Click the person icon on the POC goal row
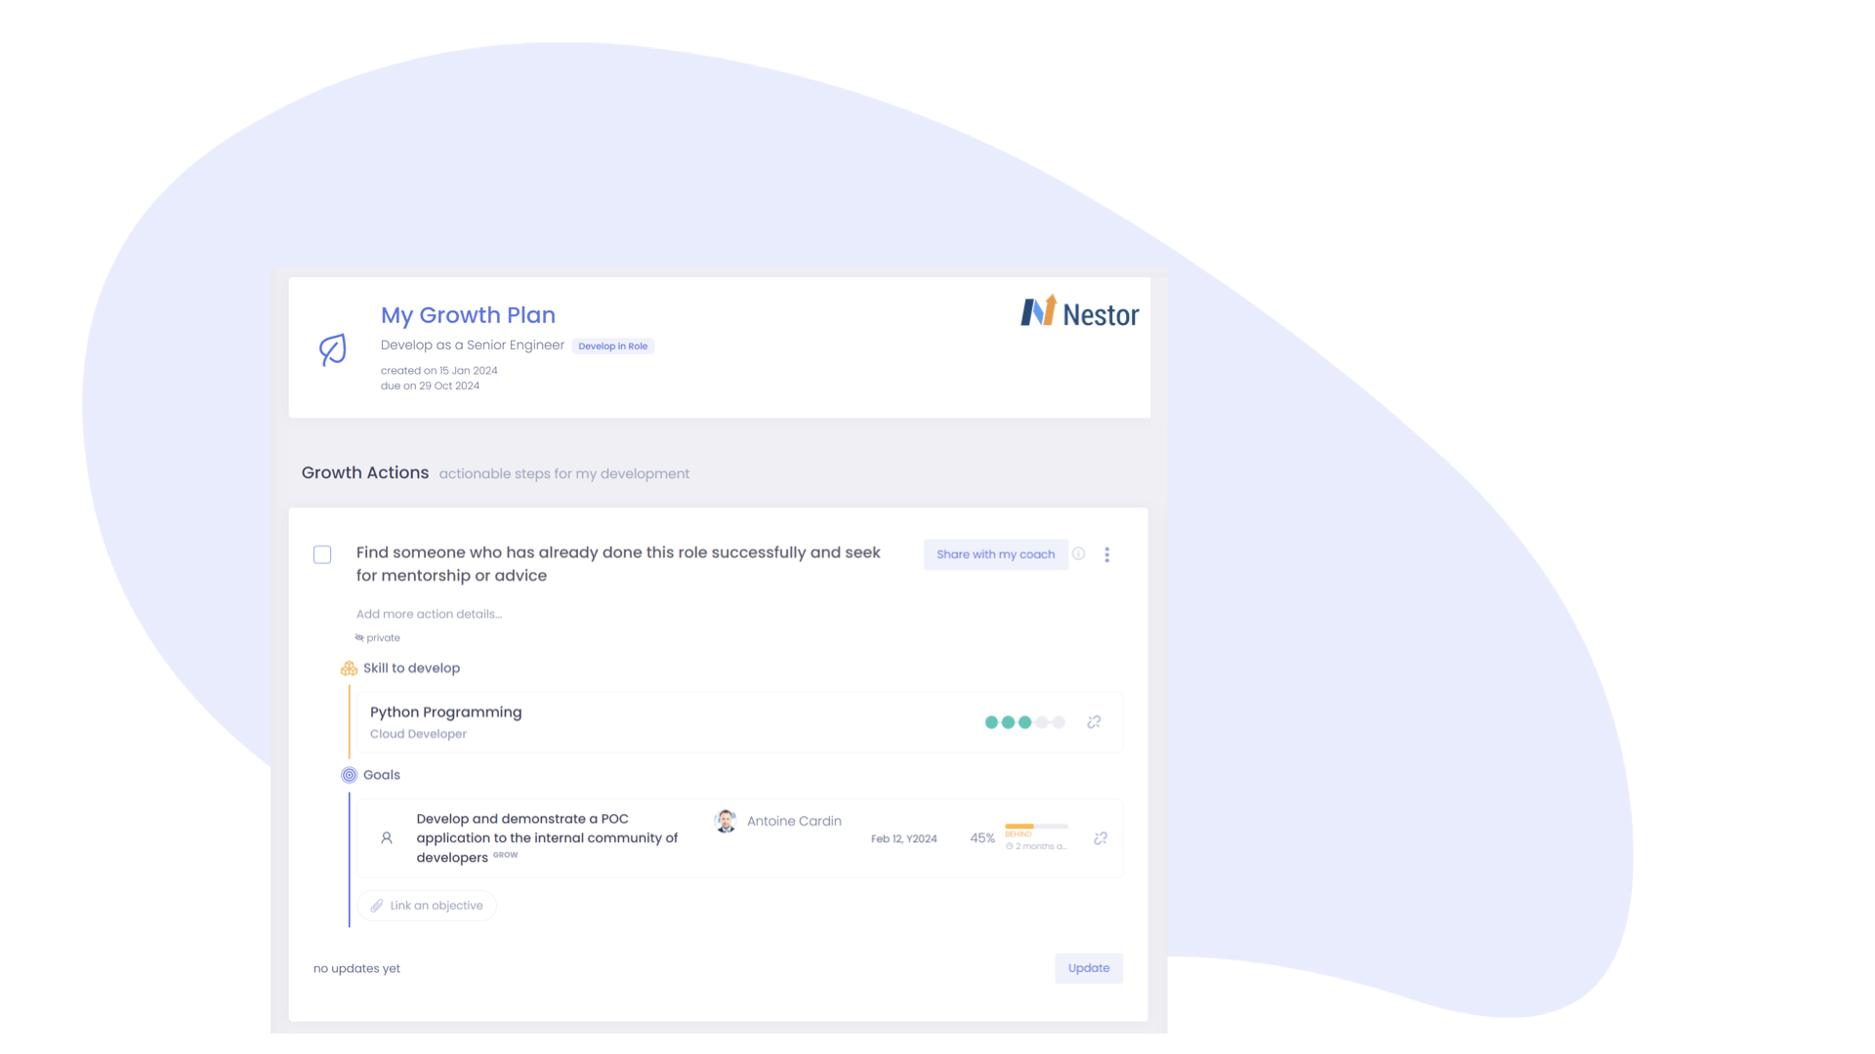 tap(385, 837)
